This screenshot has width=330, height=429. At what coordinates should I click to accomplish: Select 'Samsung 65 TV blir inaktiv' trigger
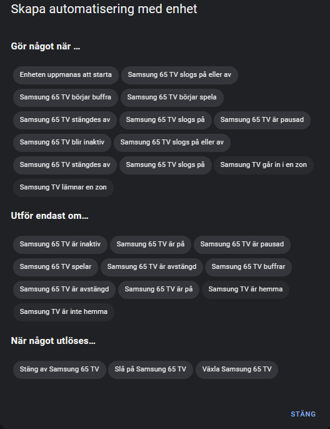click(x=62, y=143)
